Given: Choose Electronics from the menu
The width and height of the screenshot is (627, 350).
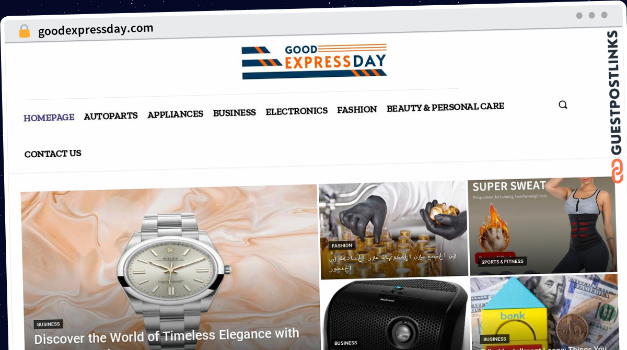Looking at the screenshot, I should [297, 111].
